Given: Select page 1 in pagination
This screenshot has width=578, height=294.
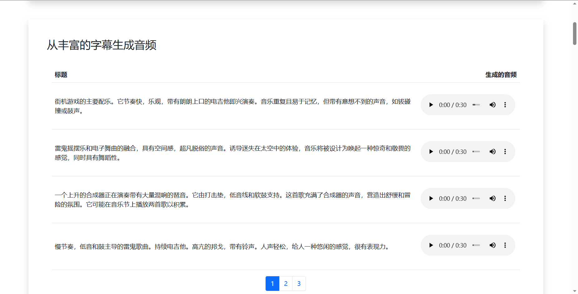Looking at the screenshot, I should point(272,283).
